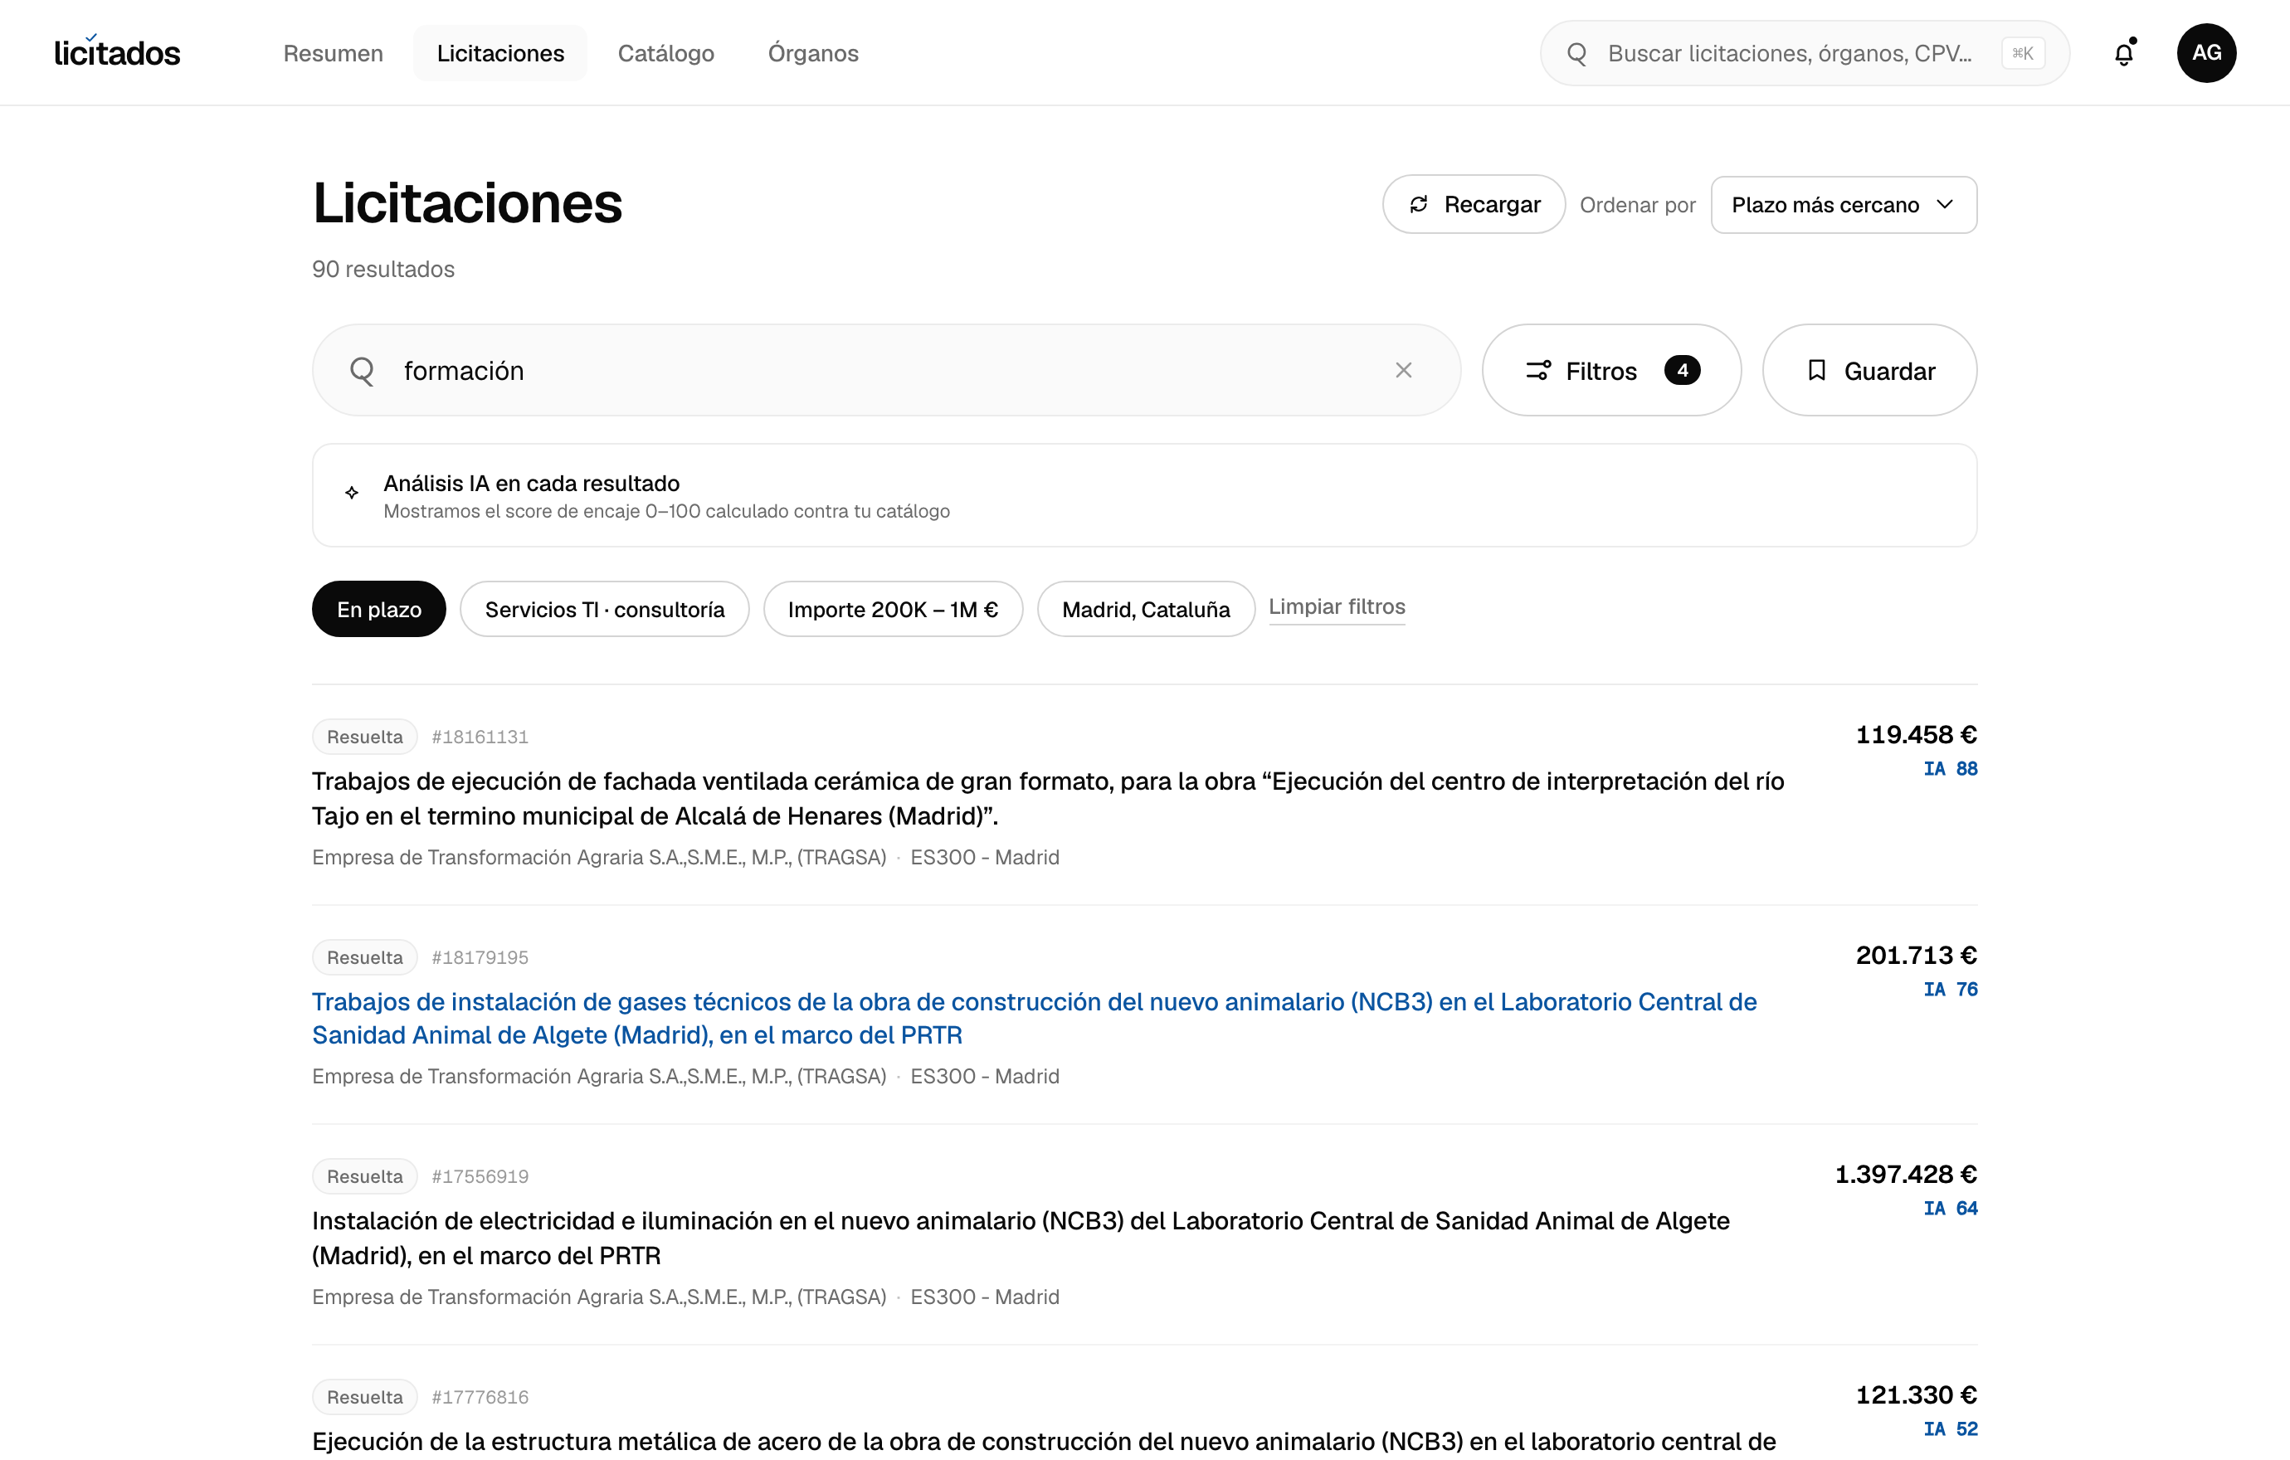The width and height of the screenshot is (2290, 1460).
Task: Click the amount 1.397.428 €
Action: click(1906, 1174)
